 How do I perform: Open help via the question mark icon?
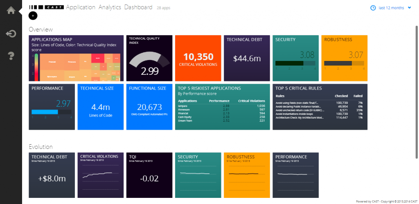point(11,55)
